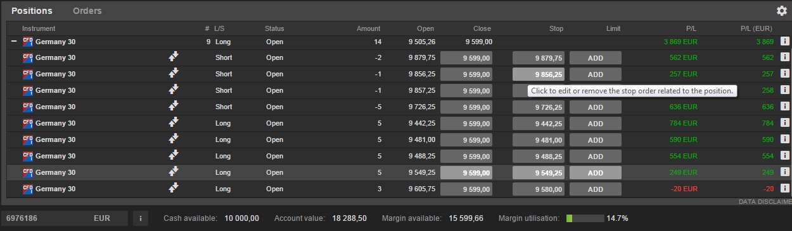Open info icon on Germany 30 summary row

click(784, 41)
